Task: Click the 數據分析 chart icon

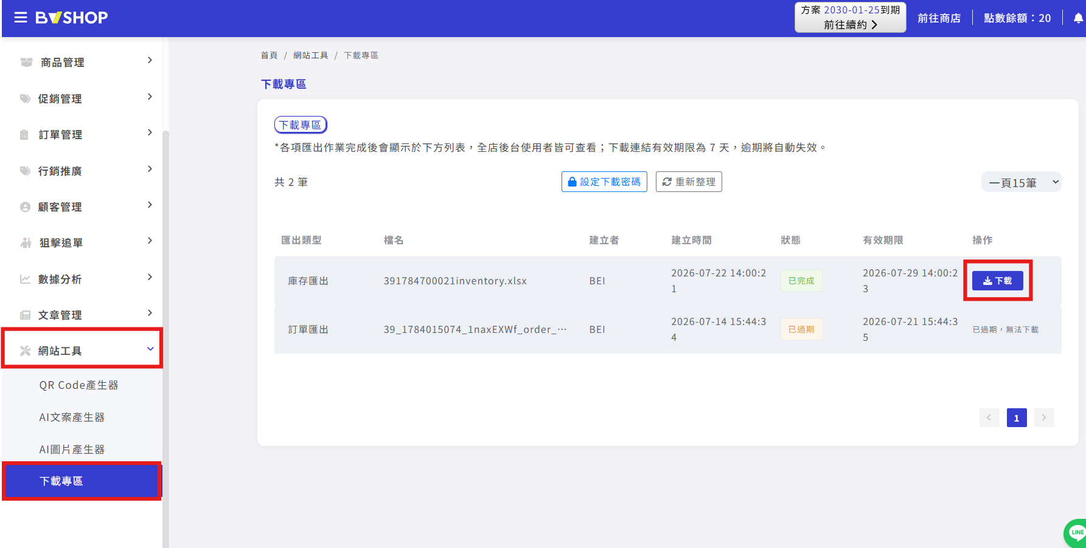Action: (25, 279)
